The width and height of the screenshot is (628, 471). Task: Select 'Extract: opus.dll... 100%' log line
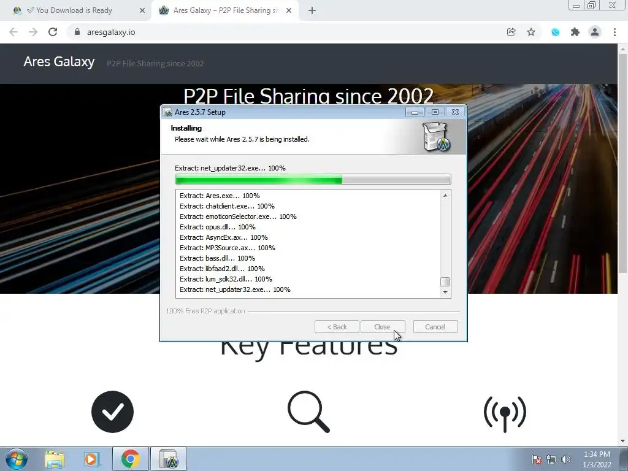click(218, 227)
